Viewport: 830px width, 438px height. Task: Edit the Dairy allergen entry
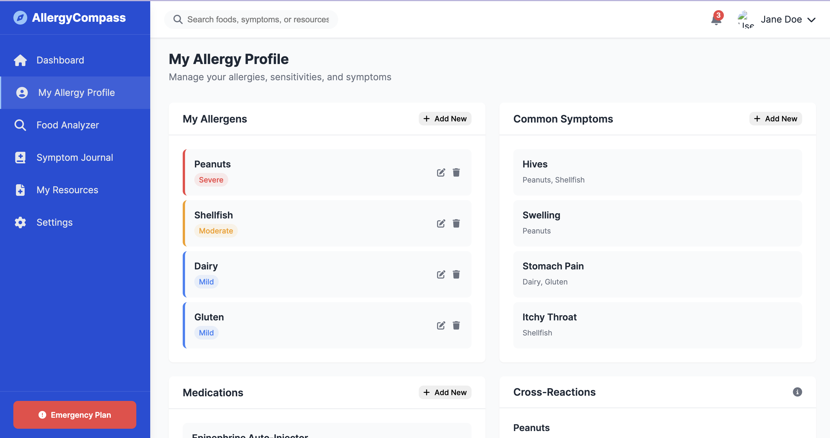441,274
